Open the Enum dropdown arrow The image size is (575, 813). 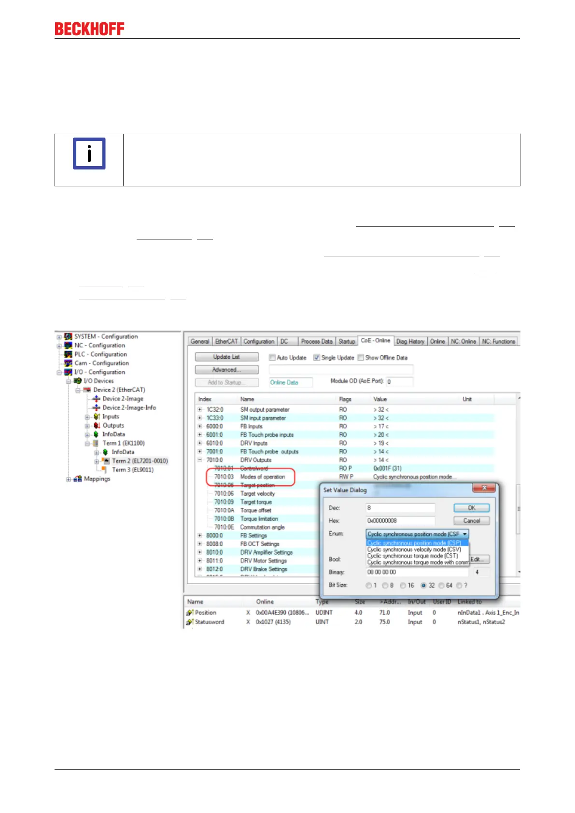pos(465,534)
